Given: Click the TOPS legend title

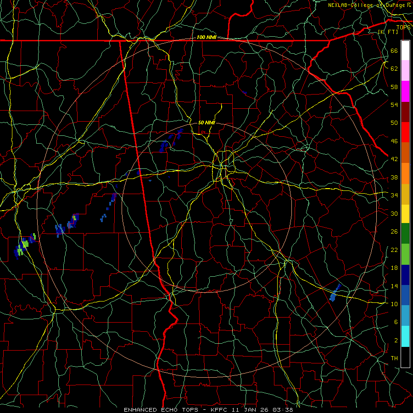Looking at the screenshot, I should coord(403,28).
